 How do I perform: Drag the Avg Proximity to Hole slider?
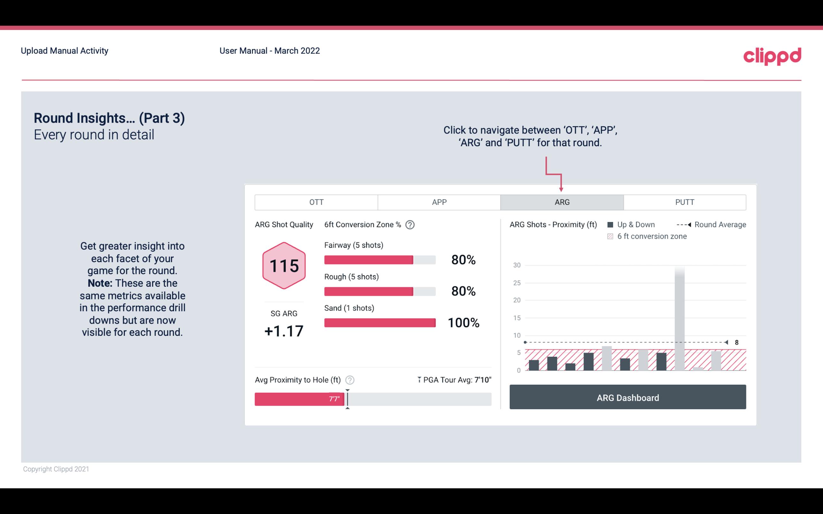(x=346, y=398)
